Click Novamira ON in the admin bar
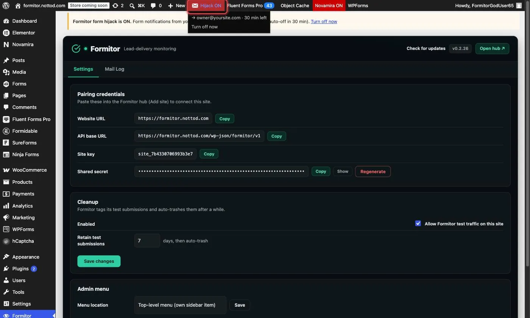 click(329, 6)
